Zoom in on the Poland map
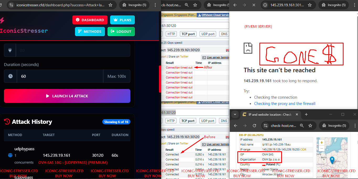358x179 pixels. 322,143
